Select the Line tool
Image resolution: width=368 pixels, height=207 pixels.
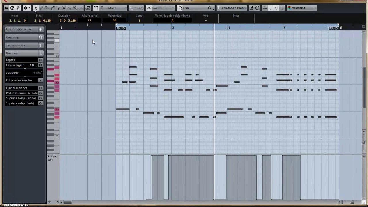pyautogui.click(x=81, y=8)
